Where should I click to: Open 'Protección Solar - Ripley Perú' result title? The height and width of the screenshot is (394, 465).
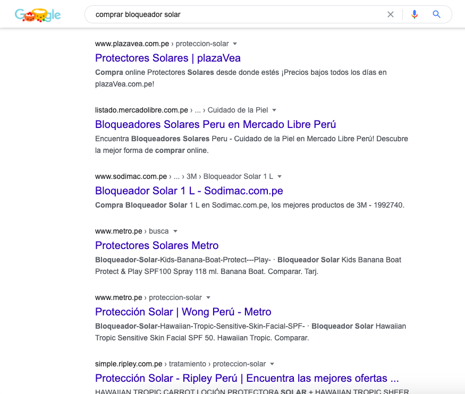[247, 378]
